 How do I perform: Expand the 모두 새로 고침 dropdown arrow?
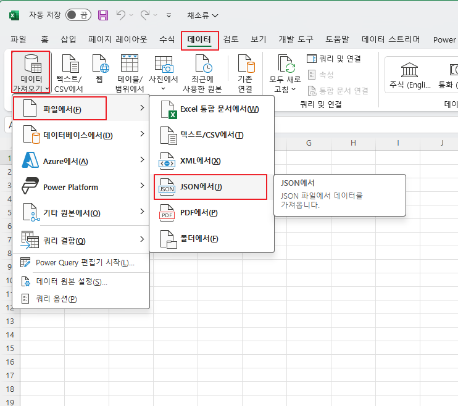294,89
